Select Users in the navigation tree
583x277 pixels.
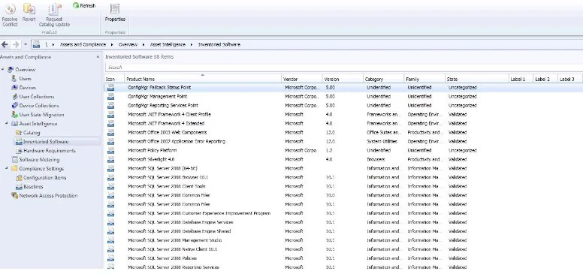coord(26,79)
